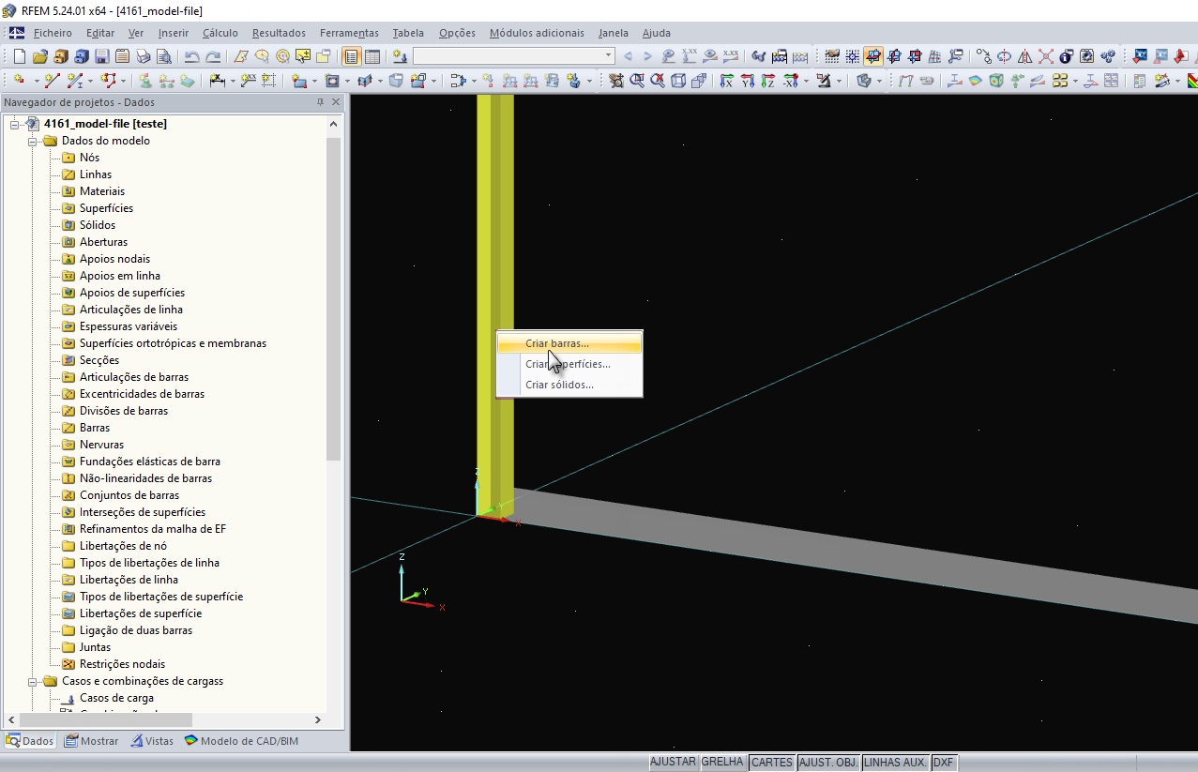
Task: Switch to view in Z direction
Action: click(768, 81)
